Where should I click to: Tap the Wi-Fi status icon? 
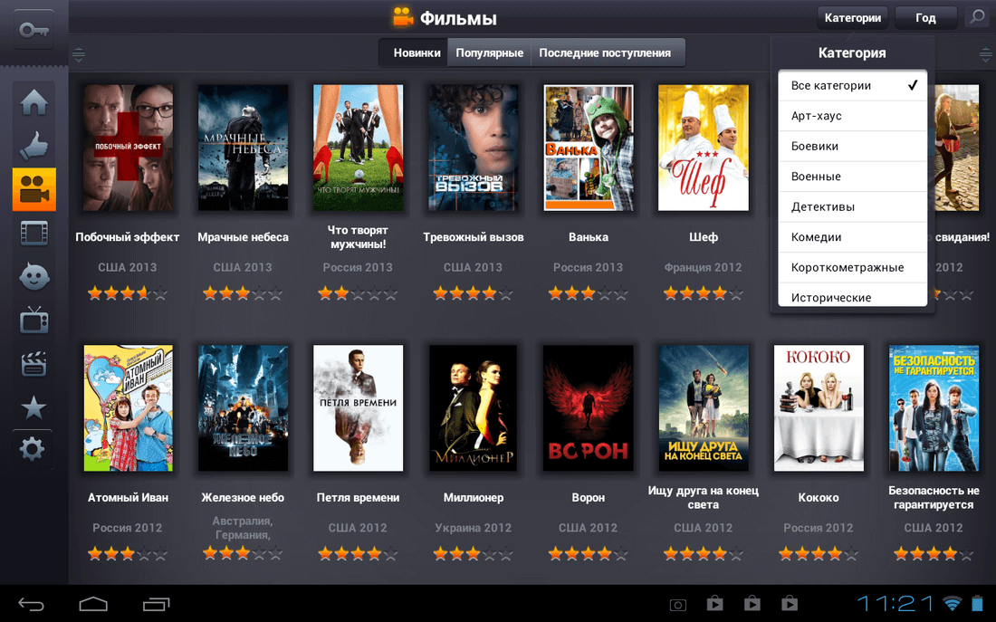point(952,603)
